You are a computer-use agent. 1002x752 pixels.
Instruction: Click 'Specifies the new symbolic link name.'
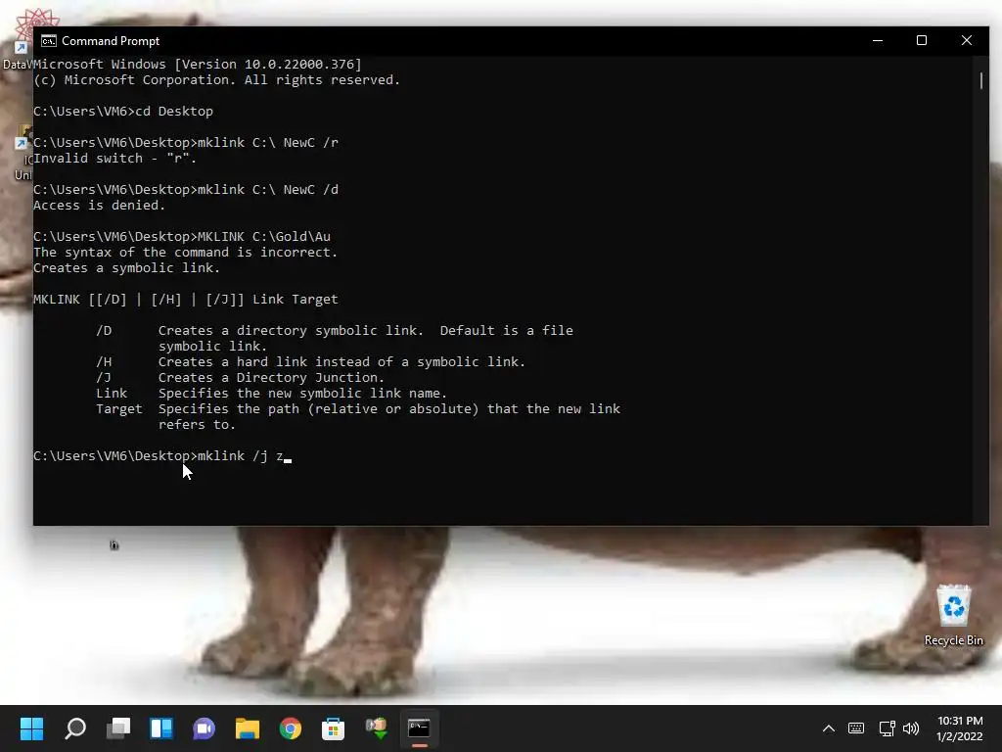303,394
